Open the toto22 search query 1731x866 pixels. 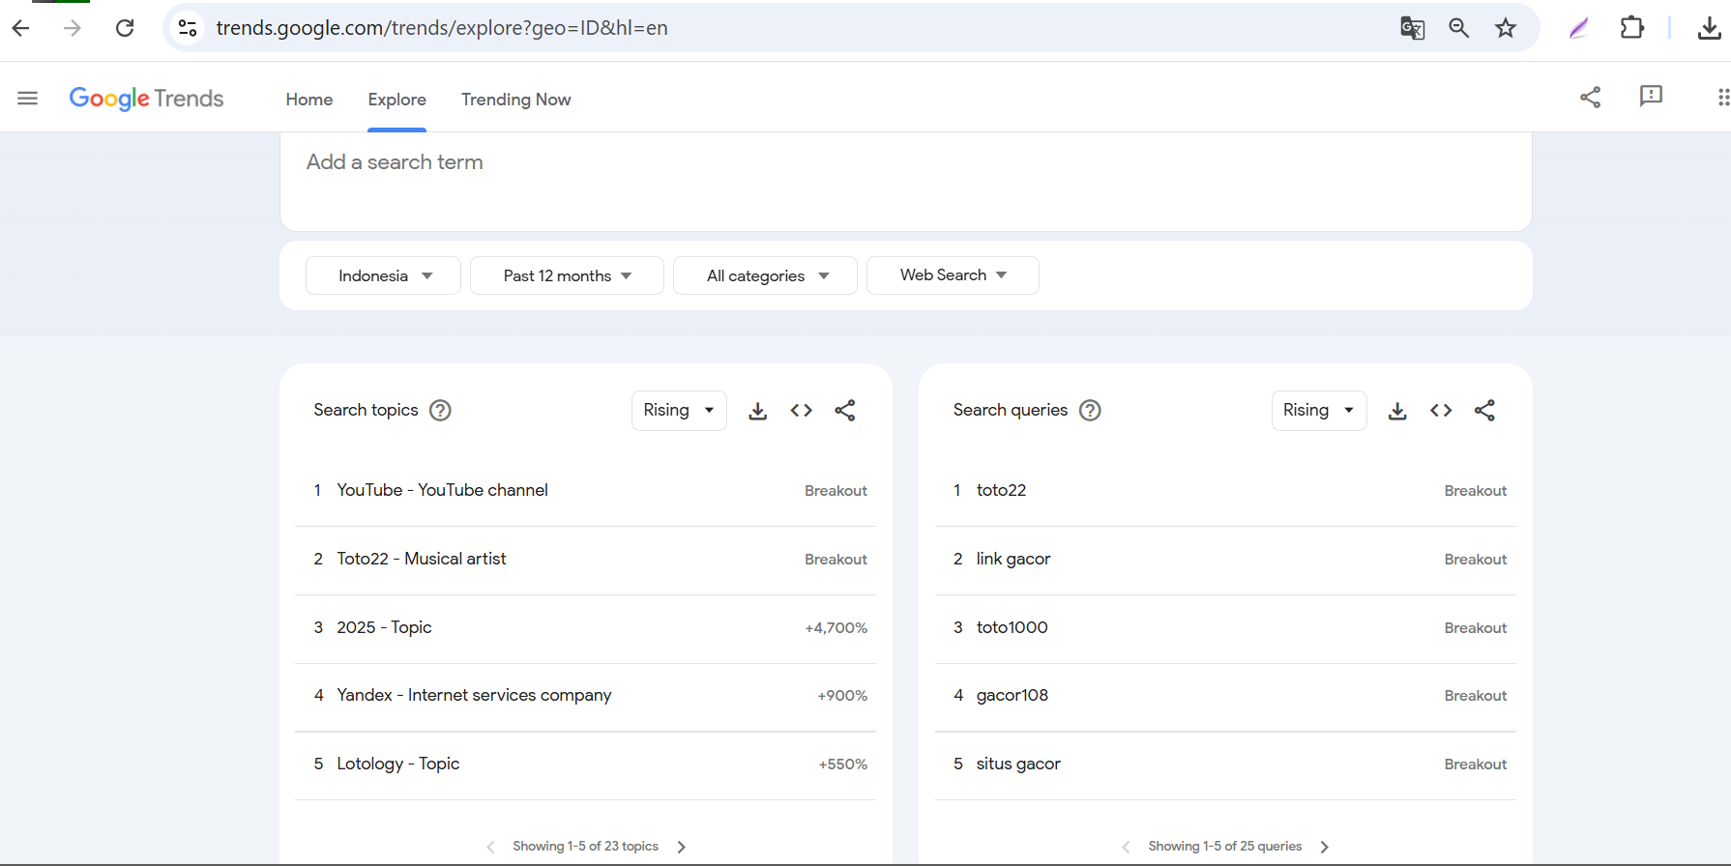click(1001, 490)
